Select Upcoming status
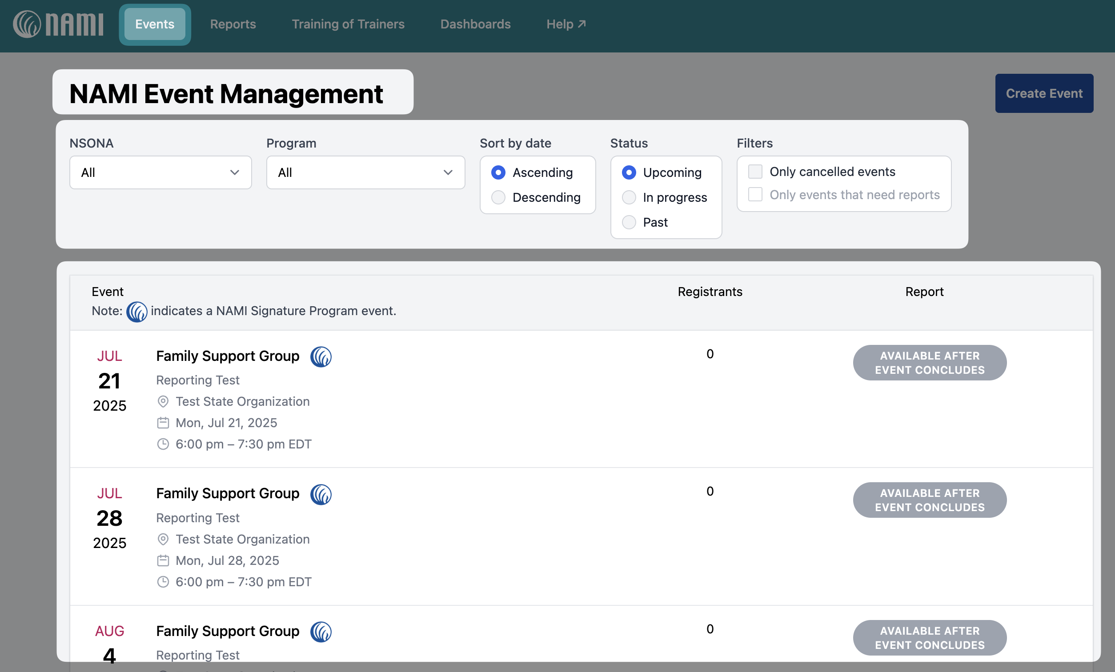 (x=629, y=172)
